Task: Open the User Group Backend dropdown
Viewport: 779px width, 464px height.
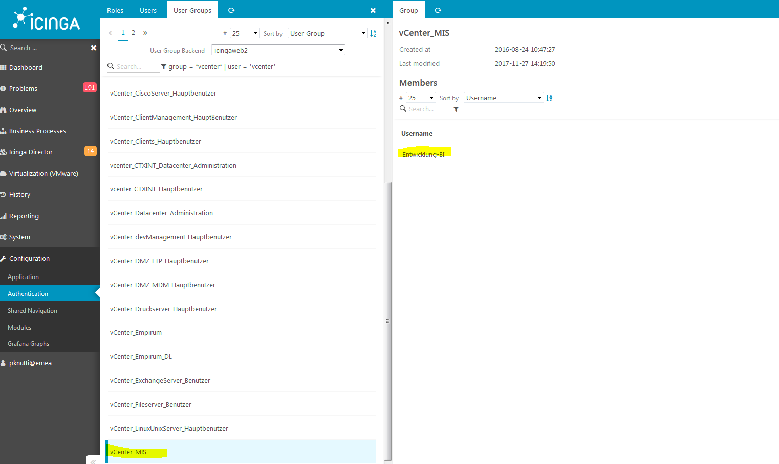Action: click(278, 50)
